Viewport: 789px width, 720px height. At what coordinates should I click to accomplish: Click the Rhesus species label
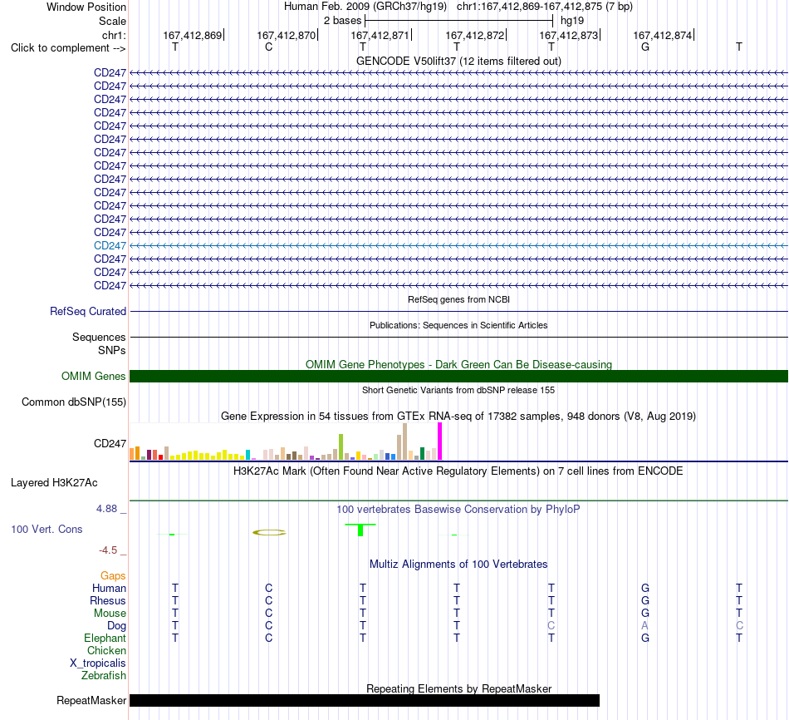point(108,600)
